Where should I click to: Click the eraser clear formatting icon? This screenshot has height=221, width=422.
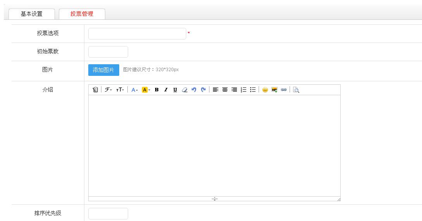(185, 90)
